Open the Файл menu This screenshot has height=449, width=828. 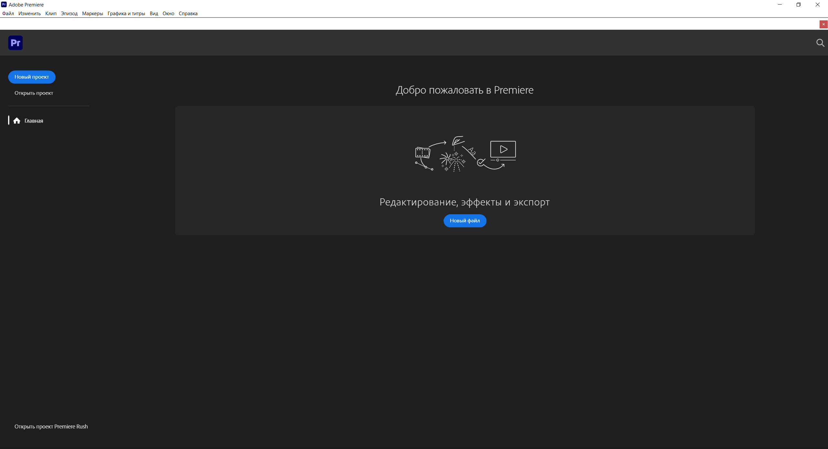click(8, 14)
